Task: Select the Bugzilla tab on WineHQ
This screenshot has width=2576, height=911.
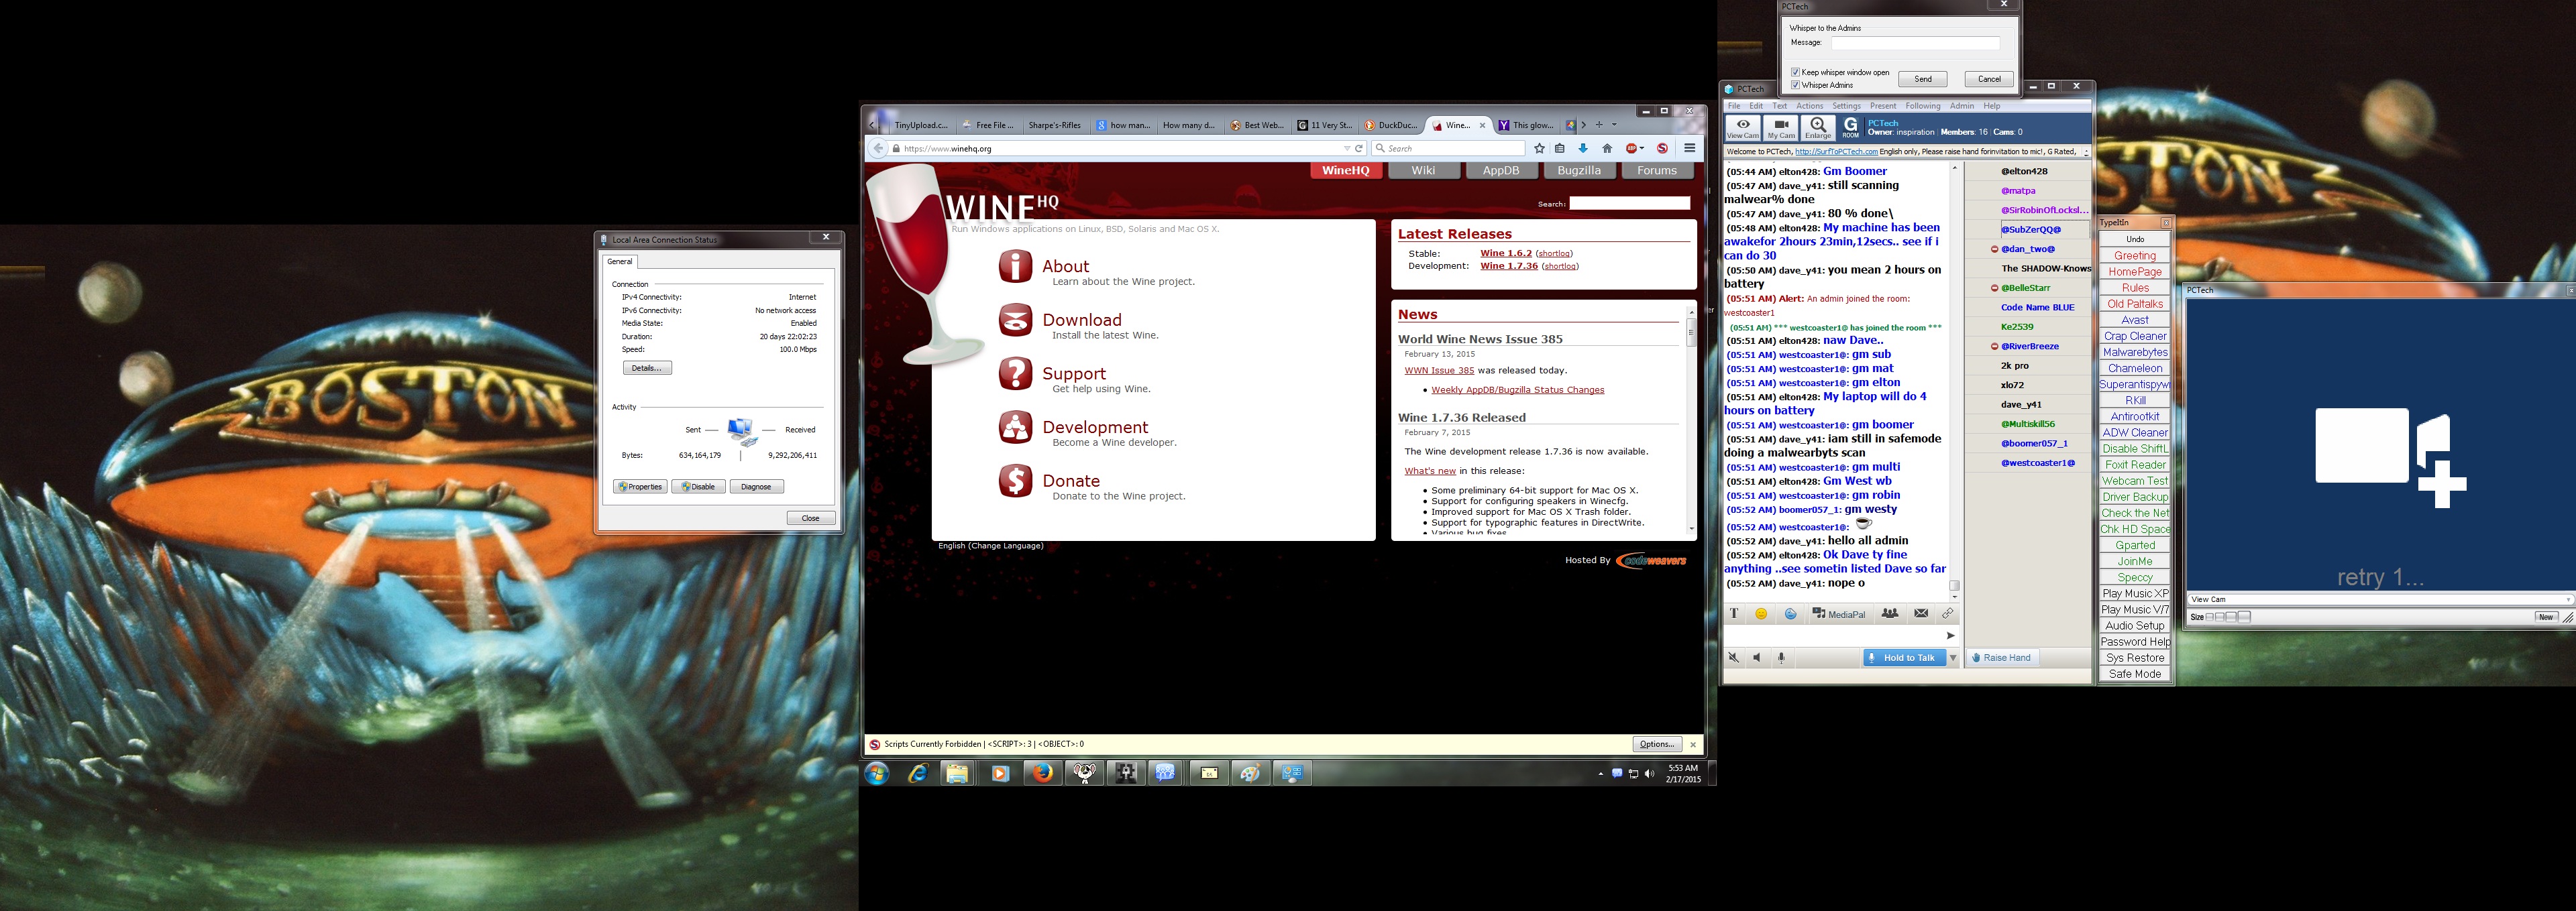Action: (x=1579, y=171)
